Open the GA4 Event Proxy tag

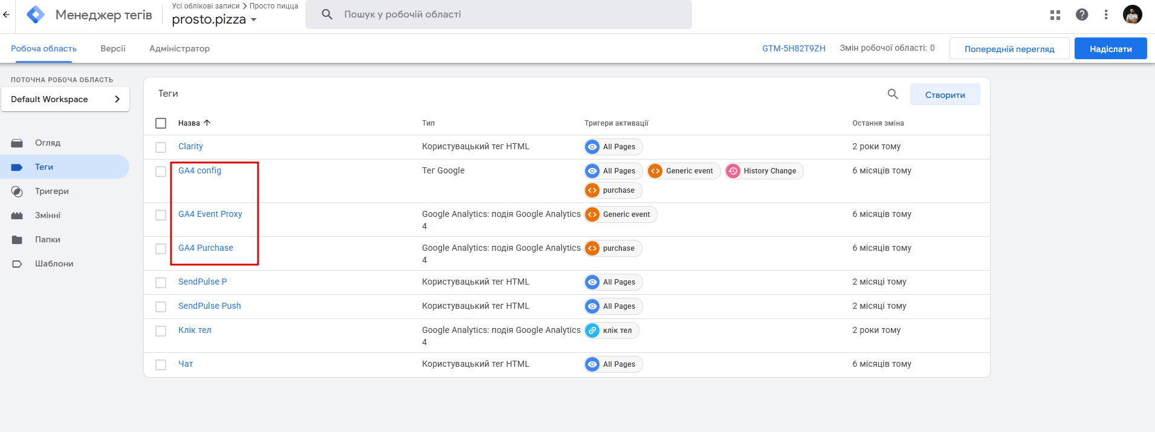(x=210, y=214)
